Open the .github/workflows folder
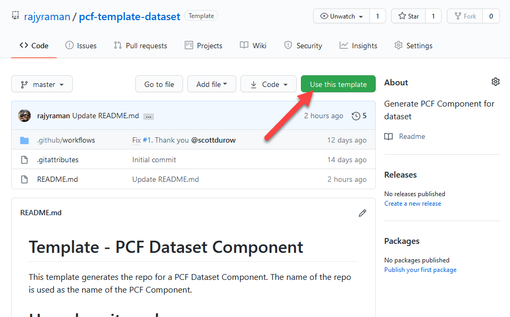Image resolution: width=510 pixels, height=317 pixels. [66, 140]
